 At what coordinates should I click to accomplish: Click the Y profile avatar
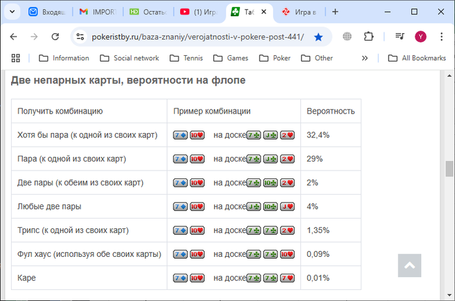[421, 36]
